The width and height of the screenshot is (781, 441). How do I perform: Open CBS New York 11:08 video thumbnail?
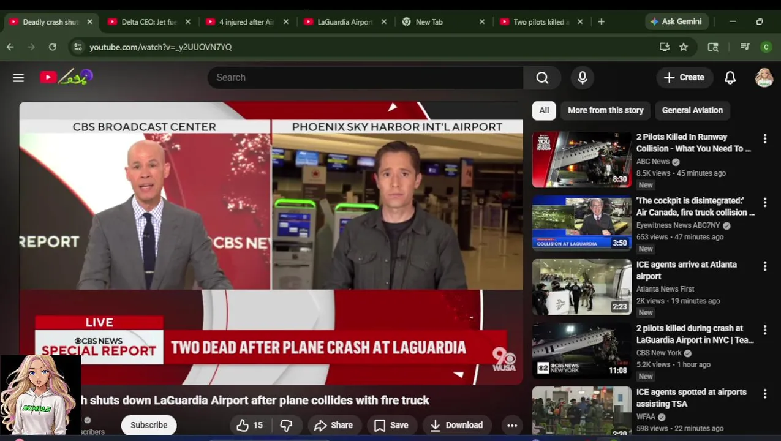click(x=582, y=350)
